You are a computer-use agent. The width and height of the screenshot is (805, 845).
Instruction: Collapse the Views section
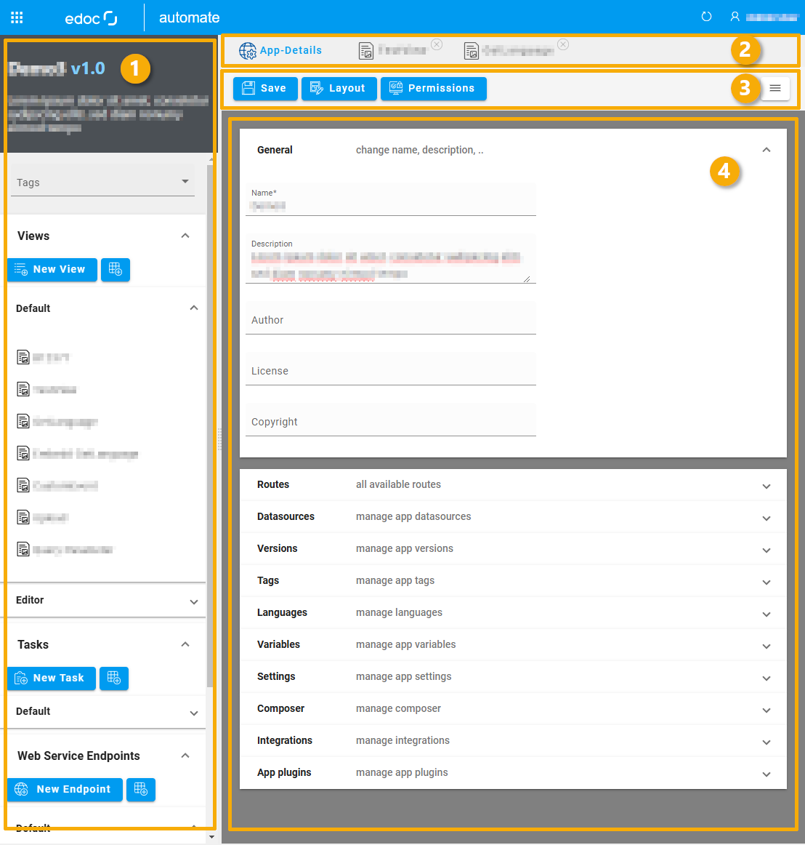point(185,235)
